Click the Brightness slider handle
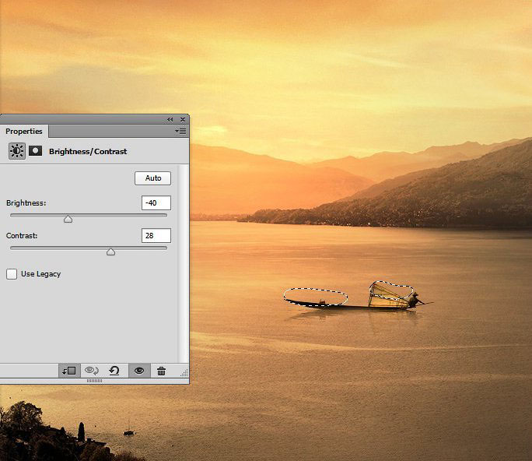 [x=68, y=219]
